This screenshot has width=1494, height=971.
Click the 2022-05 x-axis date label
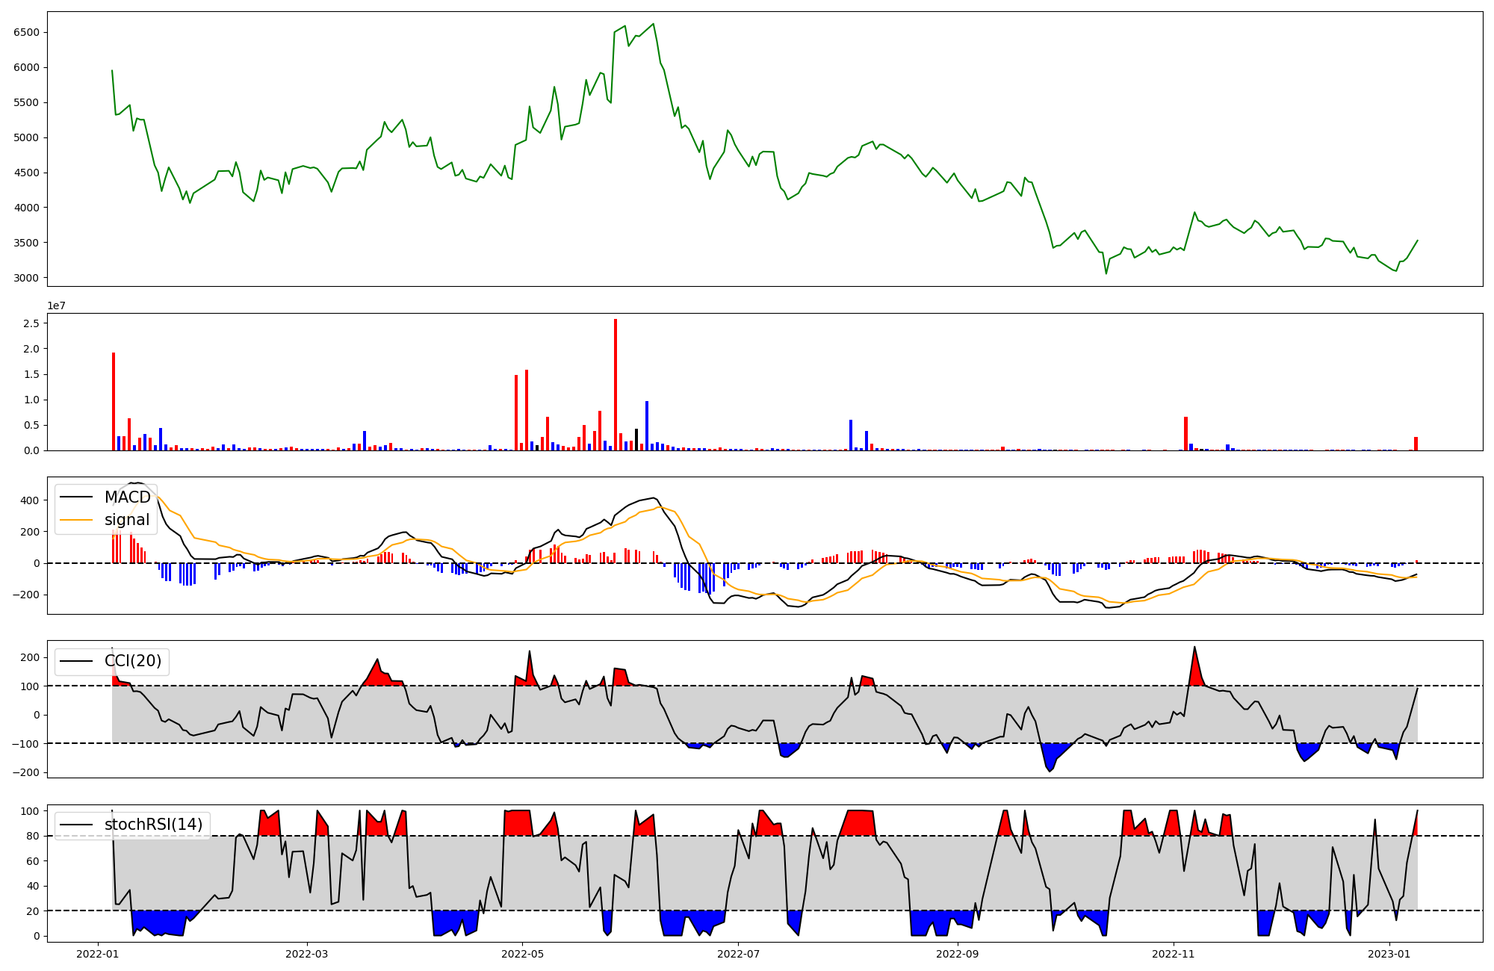click(522, 954)
